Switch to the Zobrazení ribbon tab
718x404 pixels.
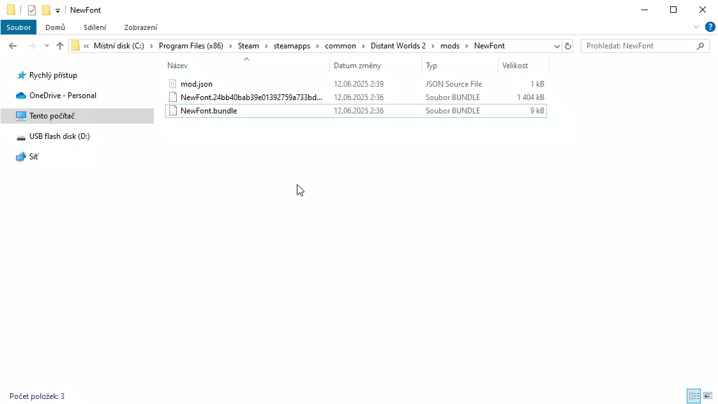(140, 27)
